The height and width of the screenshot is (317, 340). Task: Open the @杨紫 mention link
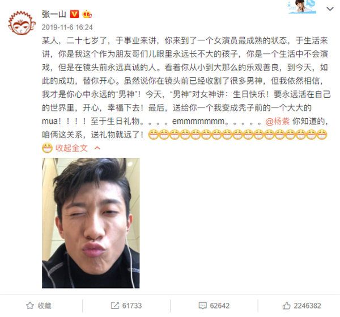[278, 121]
